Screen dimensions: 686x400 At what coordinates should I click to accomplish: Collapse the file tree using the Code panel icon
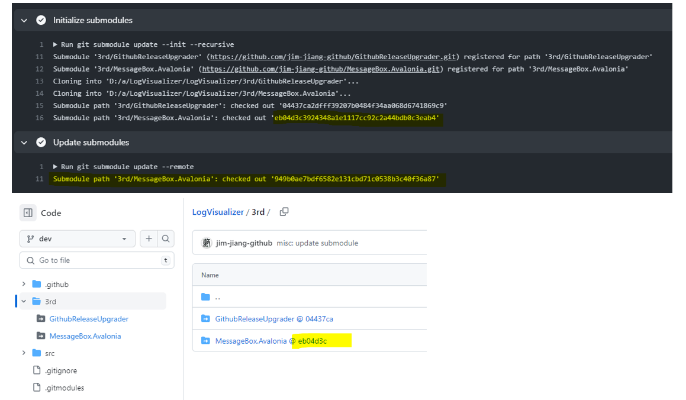[x=28, y=212]
